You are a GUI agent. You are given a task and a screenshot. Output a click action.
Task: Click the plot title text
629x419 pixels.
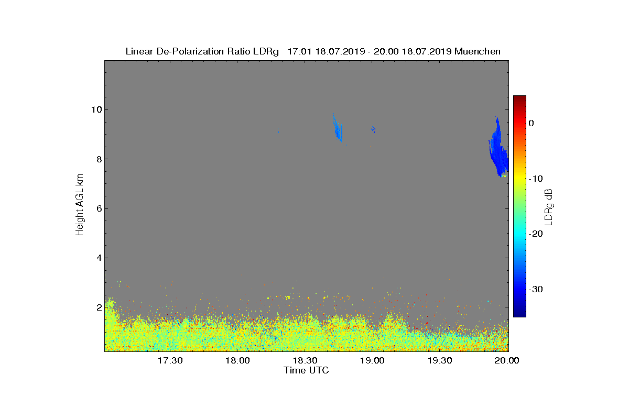pos(313,51)
